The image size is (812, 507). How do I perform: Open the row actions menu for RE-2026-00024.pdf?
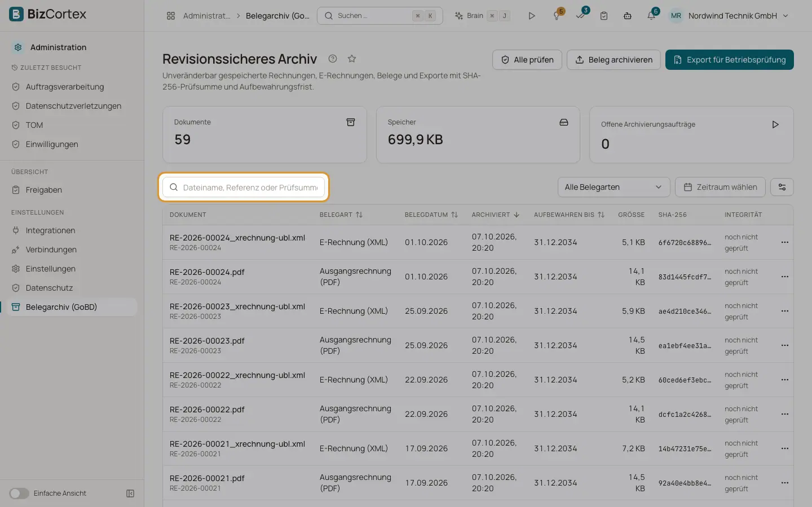(x=784, y=277)
